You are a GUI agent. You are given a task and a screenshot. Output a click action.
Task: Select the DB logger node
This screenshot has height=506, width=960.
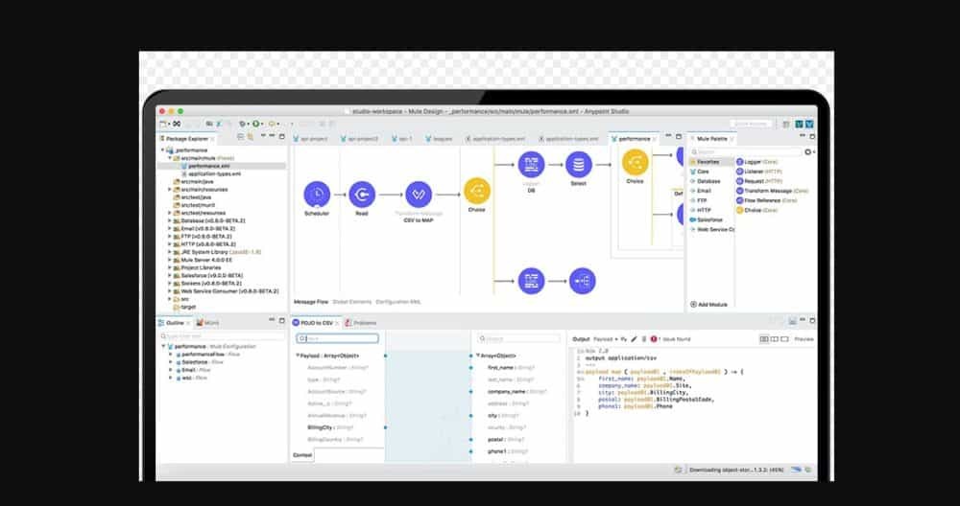click(x=531, y=165)
